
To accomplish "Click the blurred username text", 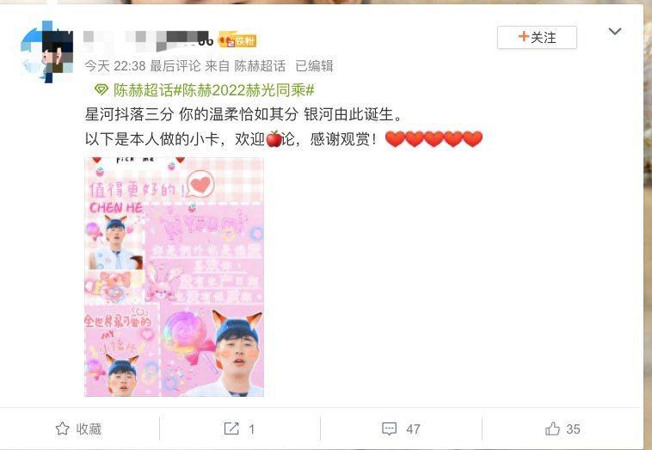I will point(148,40).
